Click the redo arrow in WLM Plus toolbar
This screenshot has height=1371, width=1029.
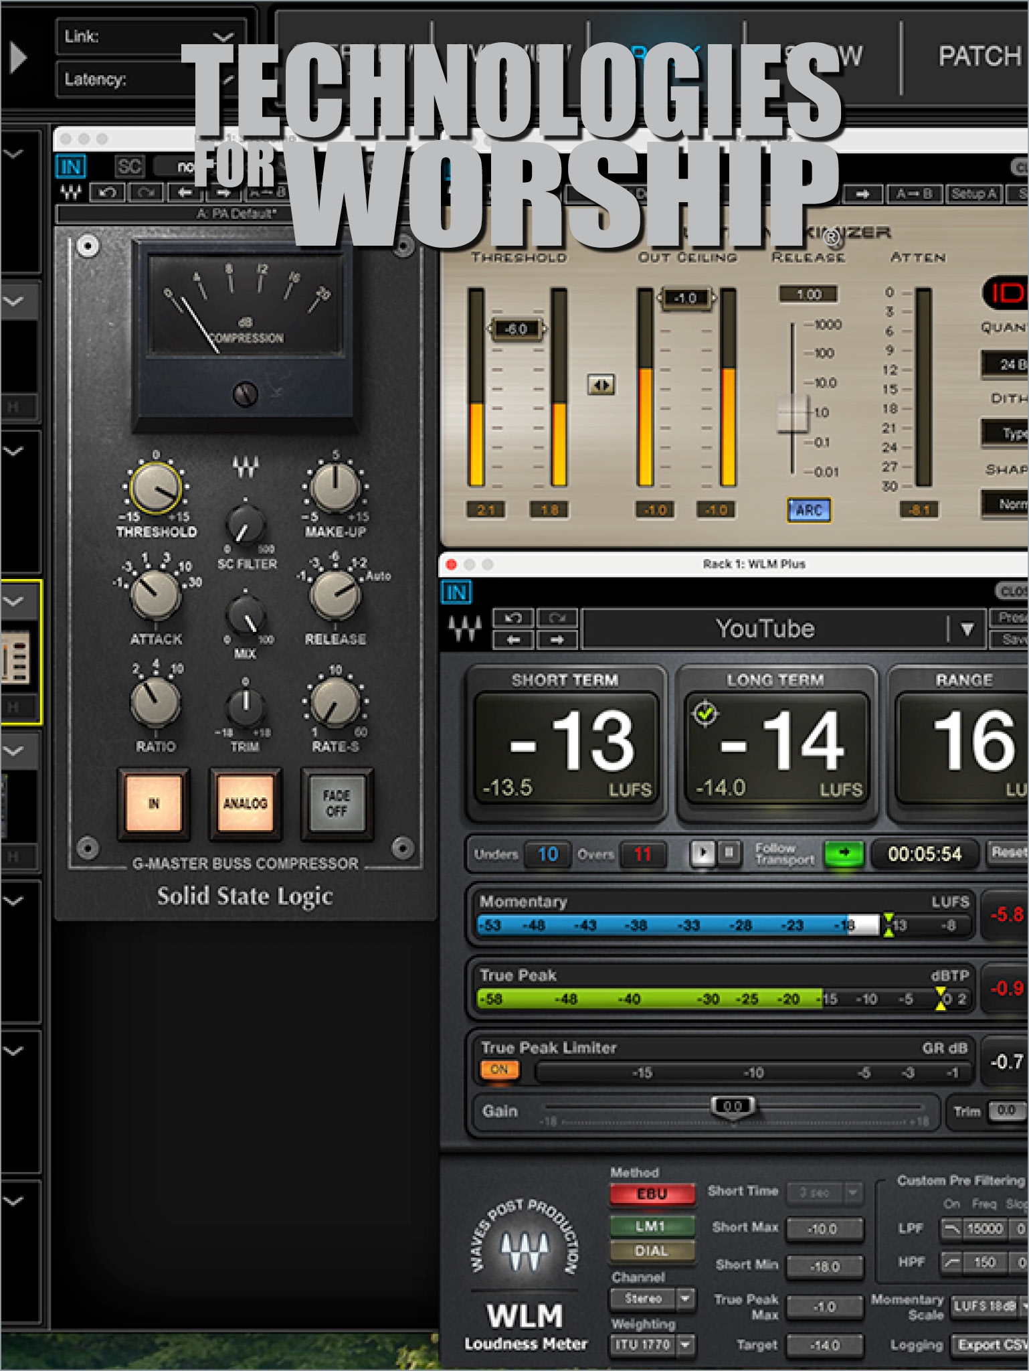tap(557, 617)
